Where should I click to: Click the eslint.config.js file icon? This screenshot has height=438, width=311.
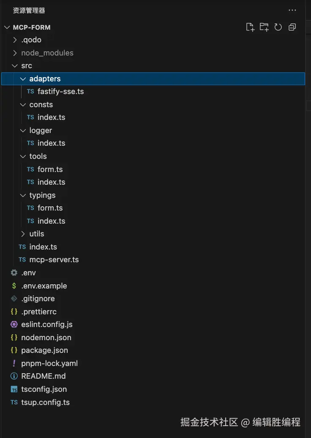14,324
